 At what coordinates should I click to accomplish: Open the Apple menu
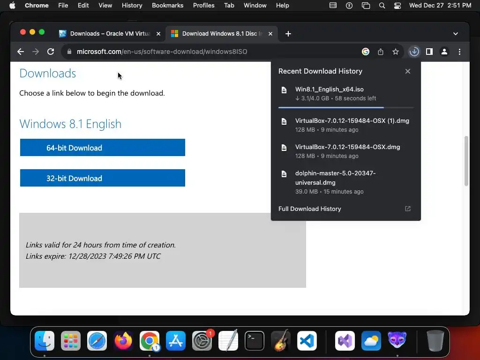[12, 6]
